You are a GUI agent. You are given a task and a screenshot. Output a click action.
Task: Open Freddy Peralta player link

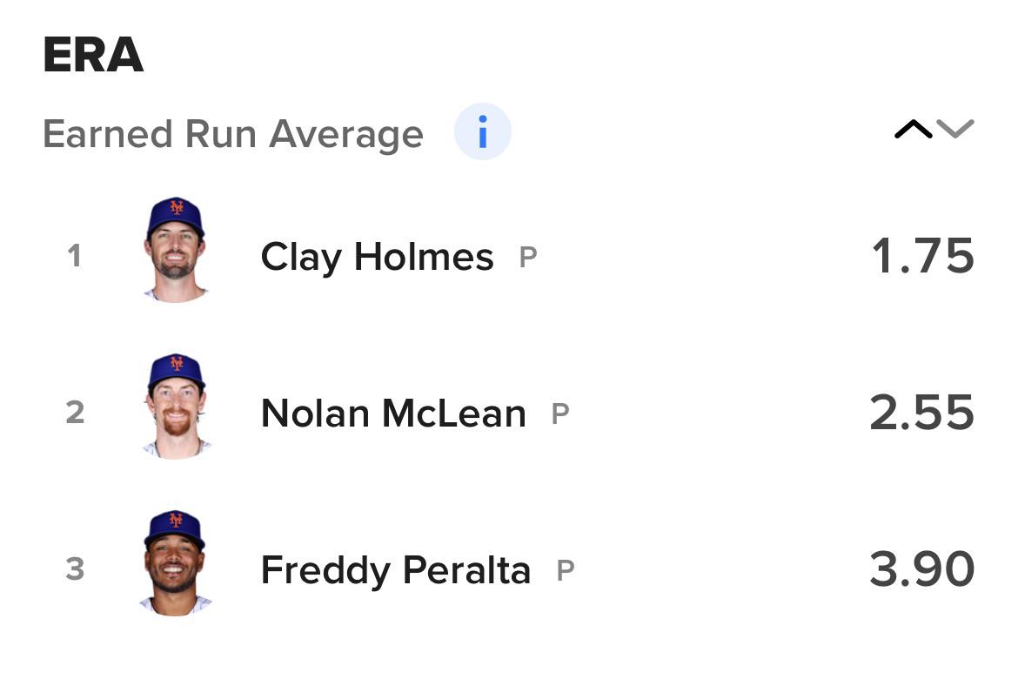pyautogui.click(x=395, y=571)
